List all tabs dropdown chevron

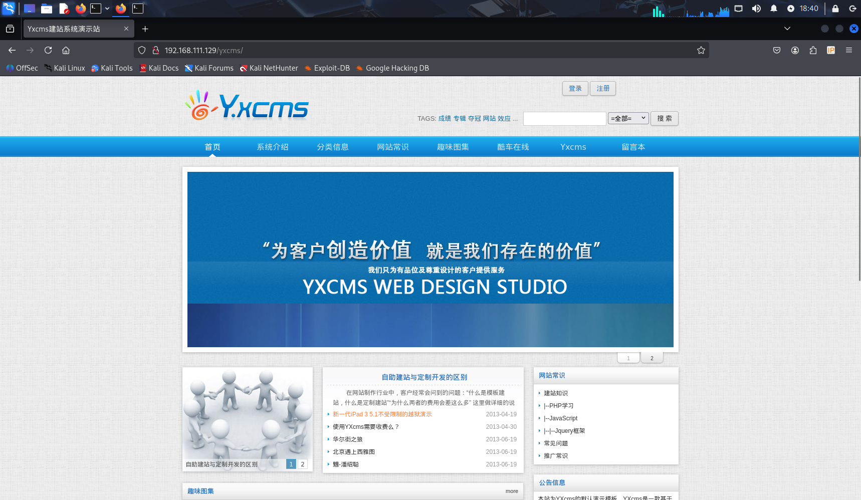pos(787,29)
